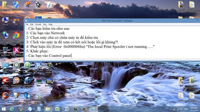Select the user folder desktop icon
200x112 pixels.
[x=5, y=6]
